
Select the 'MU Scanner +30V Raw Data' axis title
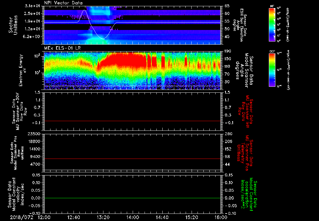pyautogui.click(x=19, y=111)
